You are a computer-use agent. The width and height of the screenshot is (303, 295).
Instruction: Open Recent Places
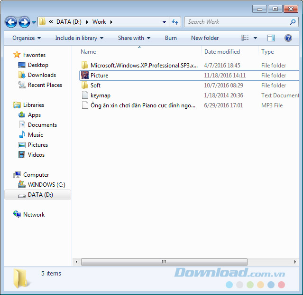(x=45, y=85)
